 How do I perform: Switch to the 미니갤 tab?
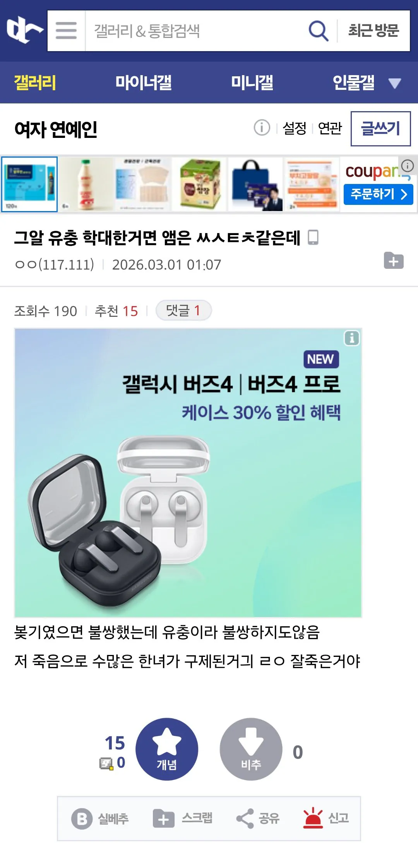pyautogui.click(x=252, y=82)
